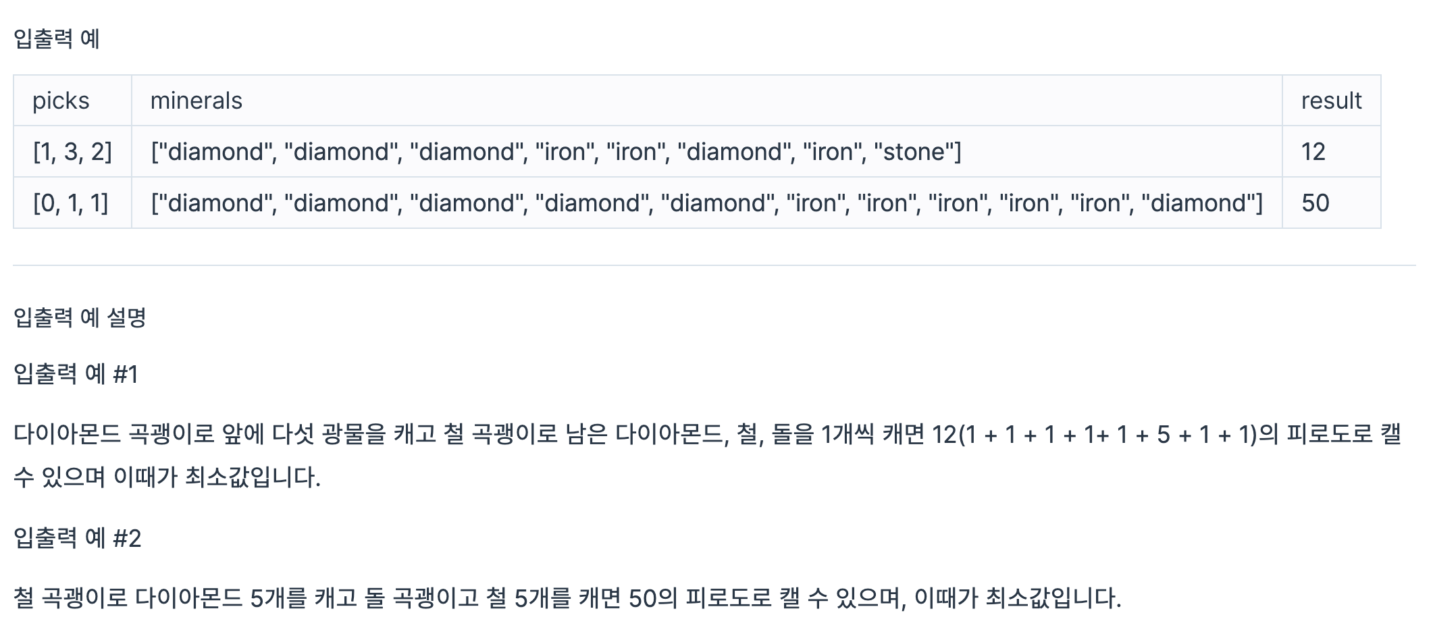Click the first row minerals array ending in stone
The height and width of the screenshot is (636, 1433).
pyautogui.click(x=556, y=151)
